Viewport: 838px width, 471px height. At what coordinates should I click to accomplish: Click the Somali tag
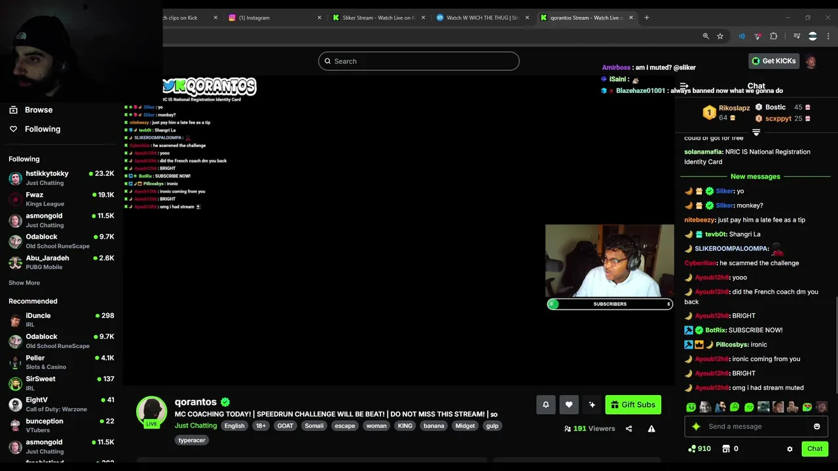pyautogui.click(x=314, y=426)
